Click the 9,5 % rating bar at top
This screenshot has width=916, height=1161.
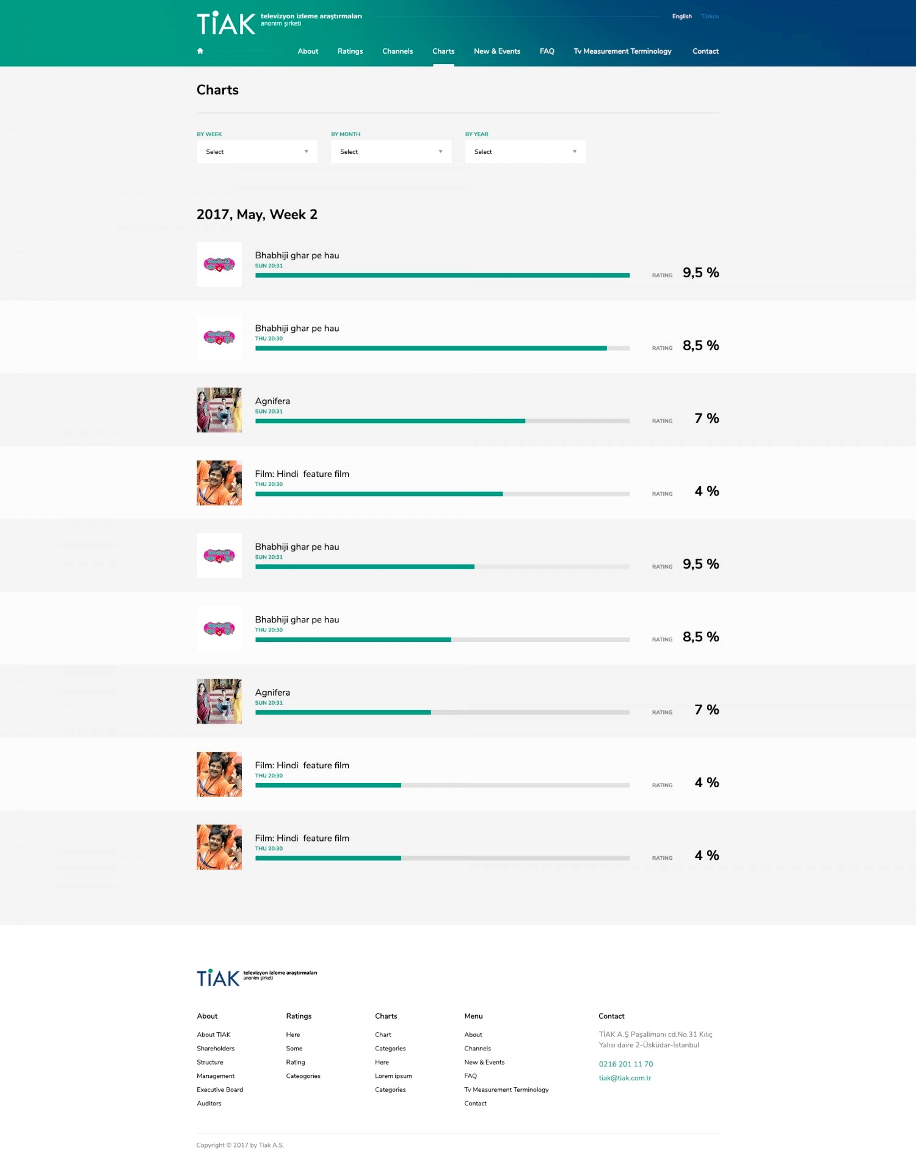[442, 275]
